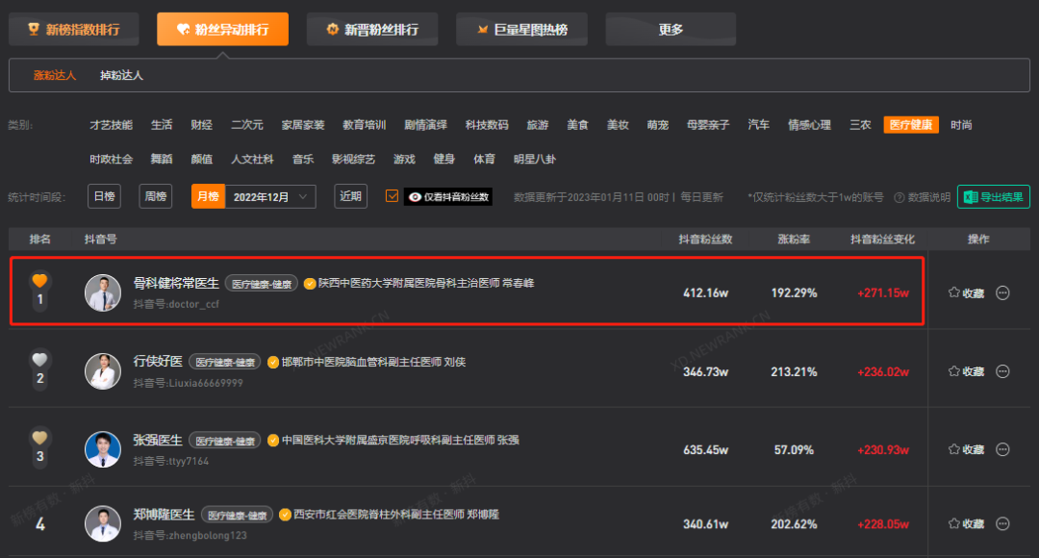The image size is (1039, 558).
Task: Pick the 健身 category
Action: tap(443, 159)
